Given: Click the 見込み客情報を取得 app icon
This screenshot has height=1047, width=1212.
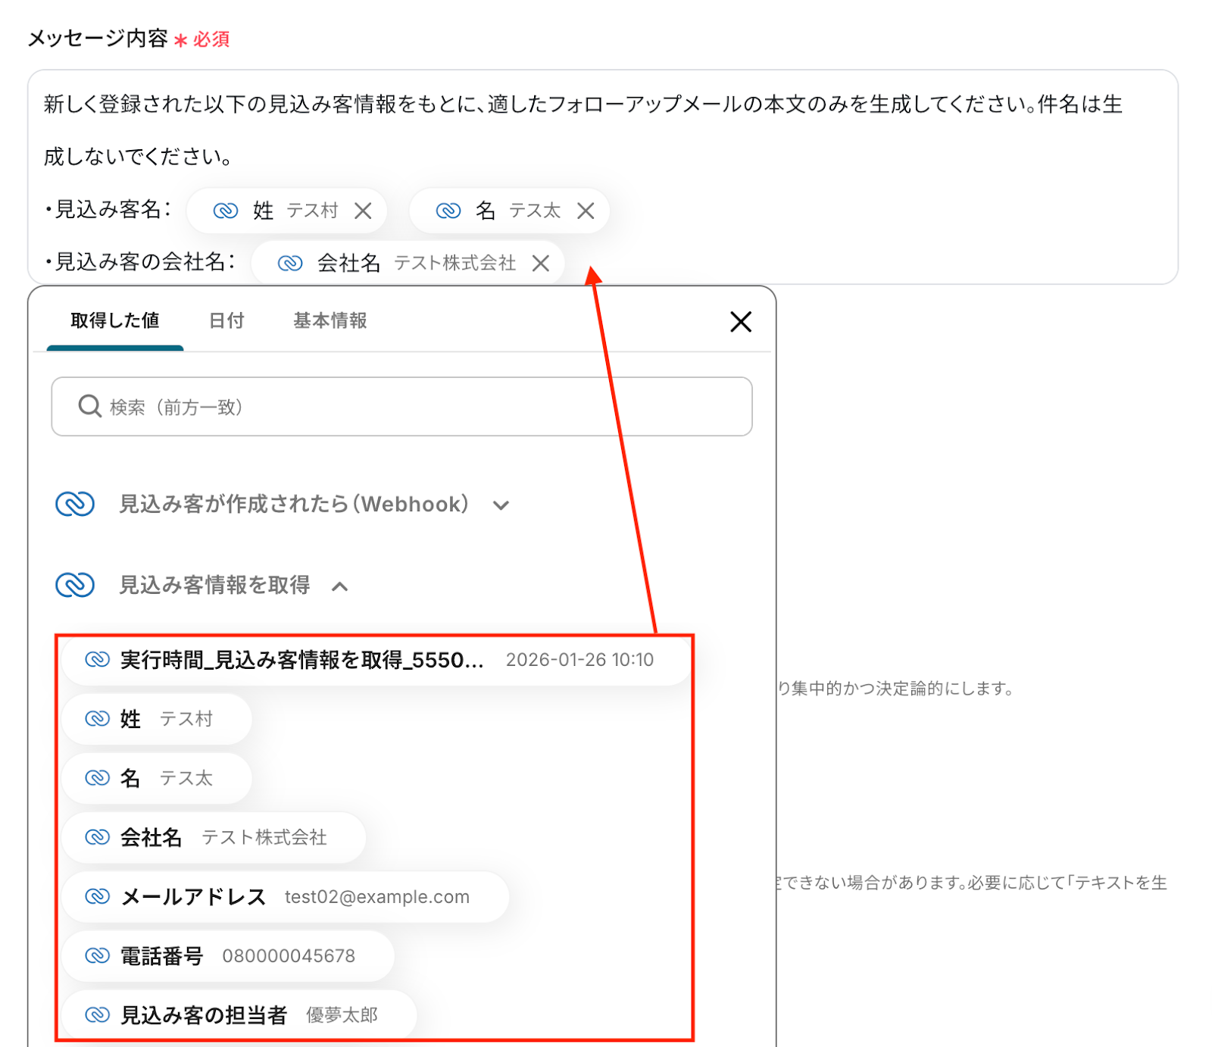Looking at the screenshot, I should pyautogui.click(x=75, y=585).
